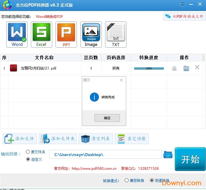The image size is (206, 190).
Task: Select the TXT conversion icon
Action: point(116,34)
